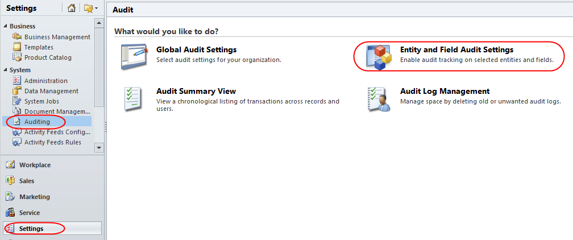Viewport: 573px width, 240px height.
Task: Click 'View a chronological listing' description
Action: pos(248,105)
